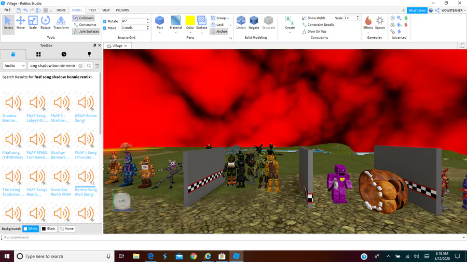The image size is (467, 262).
Task: Toggle Draw On Top
Action: click(x=314, y=32)
